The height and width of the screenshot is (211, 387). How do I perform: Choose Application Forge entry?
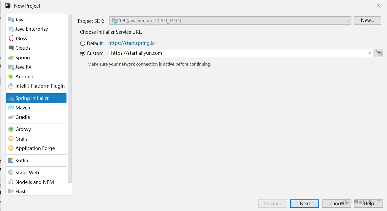[x=36, y=148]
